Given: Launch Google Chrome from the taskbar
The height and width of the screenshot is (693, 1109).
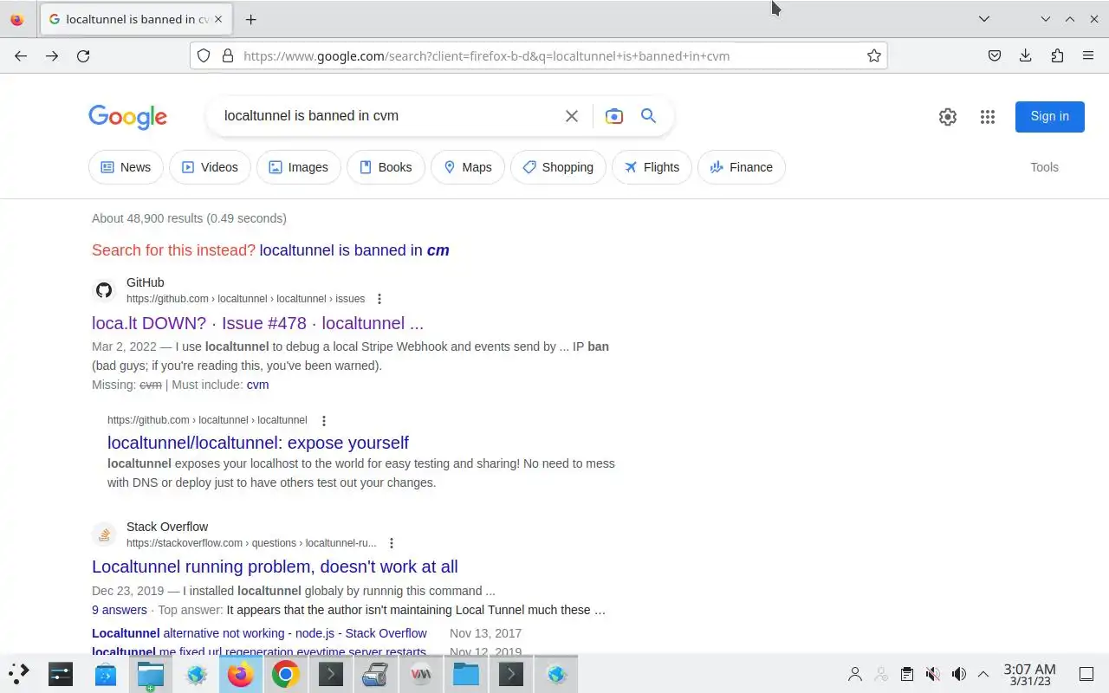Looking at the screenshot, I should pos(285,674).
